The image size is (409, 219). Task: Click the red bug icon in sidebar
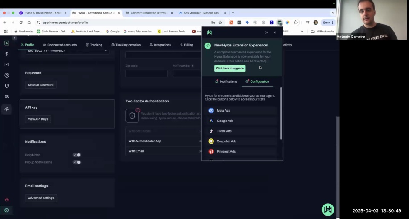[x=6, y=199]
